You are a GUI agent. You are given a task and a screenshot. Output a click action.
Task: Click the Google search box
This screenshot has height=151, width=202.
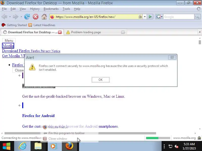179,17
